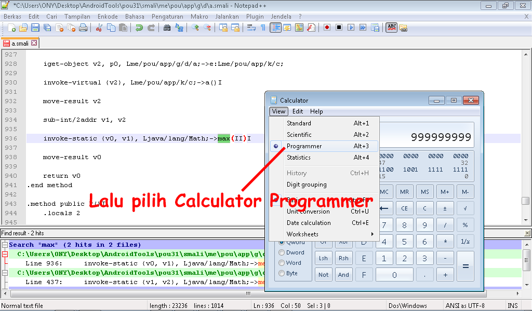
Task: Click the Close document toolbar icon
Action: tap(59, 28)
